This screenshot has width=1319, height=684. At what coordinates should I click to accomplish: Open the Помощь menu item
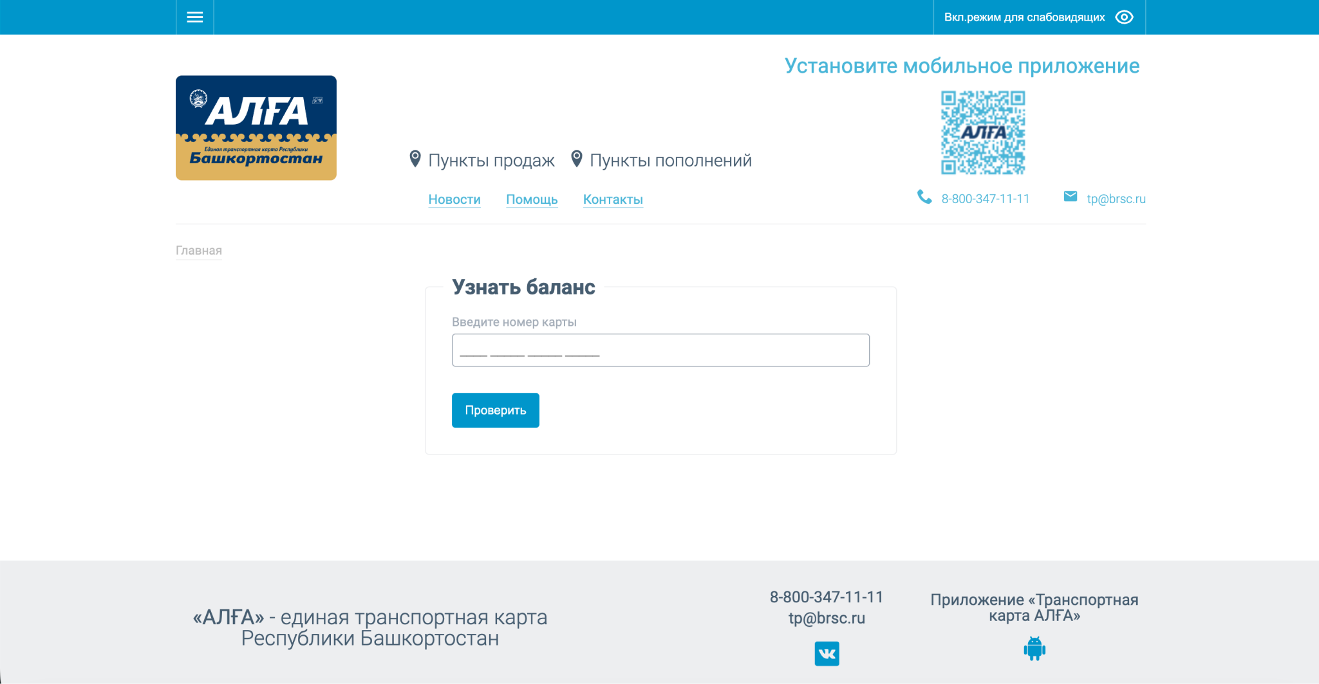pos(532,199)
